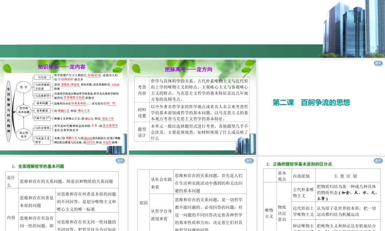Click the red answer 何者是本原

pyautogui.click(x=79, y=103)
